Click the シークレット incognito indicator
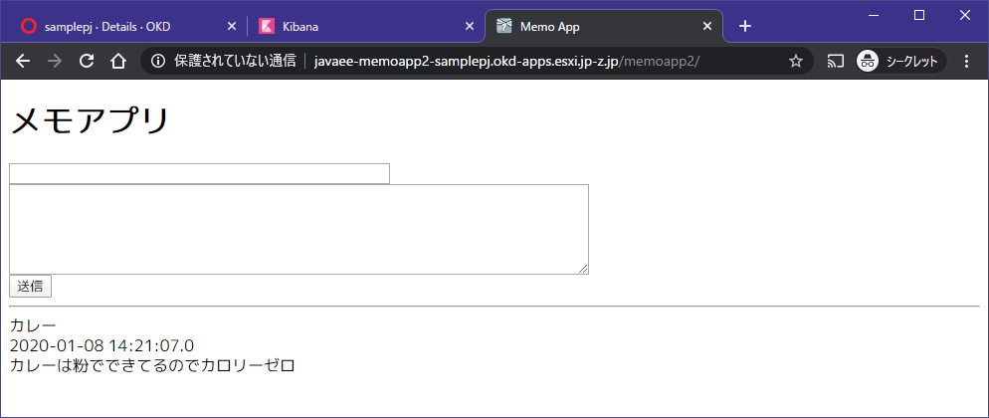Screen dimensions: 989x418 pos(900,61)
